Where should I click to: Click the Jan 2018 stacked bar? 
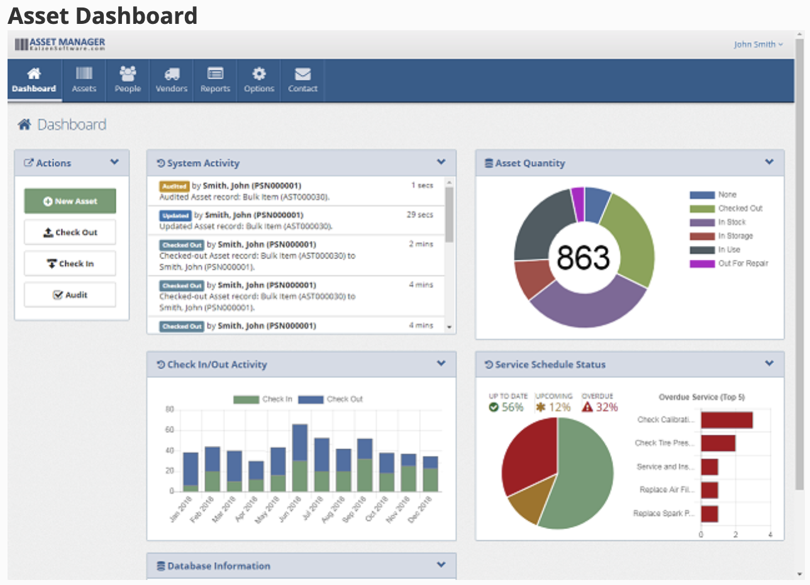coord(191,472)
